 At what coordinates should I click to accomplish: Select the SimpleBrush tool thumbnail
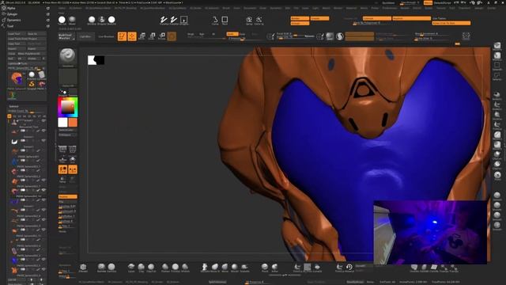[32, 85]
